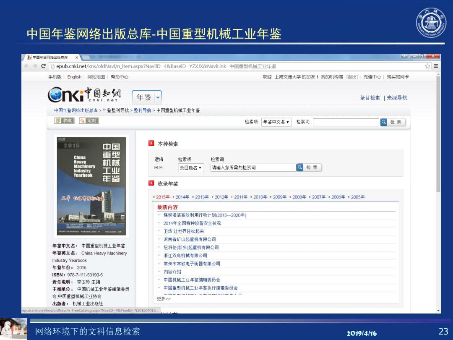
Task: Click the 退出 logout link
Action: coord(352,77)
